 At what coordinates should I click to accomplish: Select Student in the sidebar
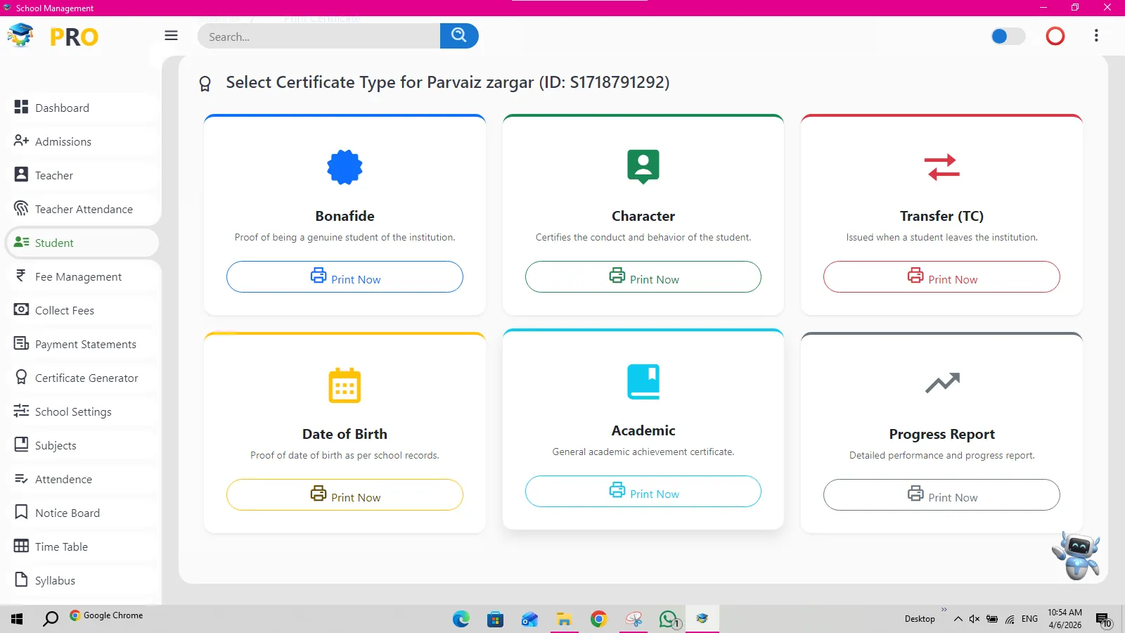(82, 243)
